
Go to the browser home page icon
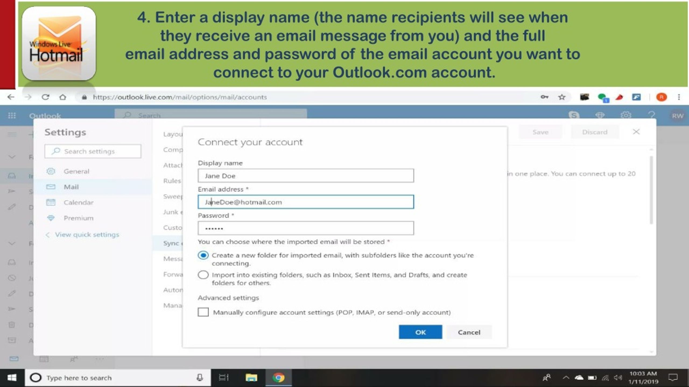pyautogui.click(x=63, y=97)
